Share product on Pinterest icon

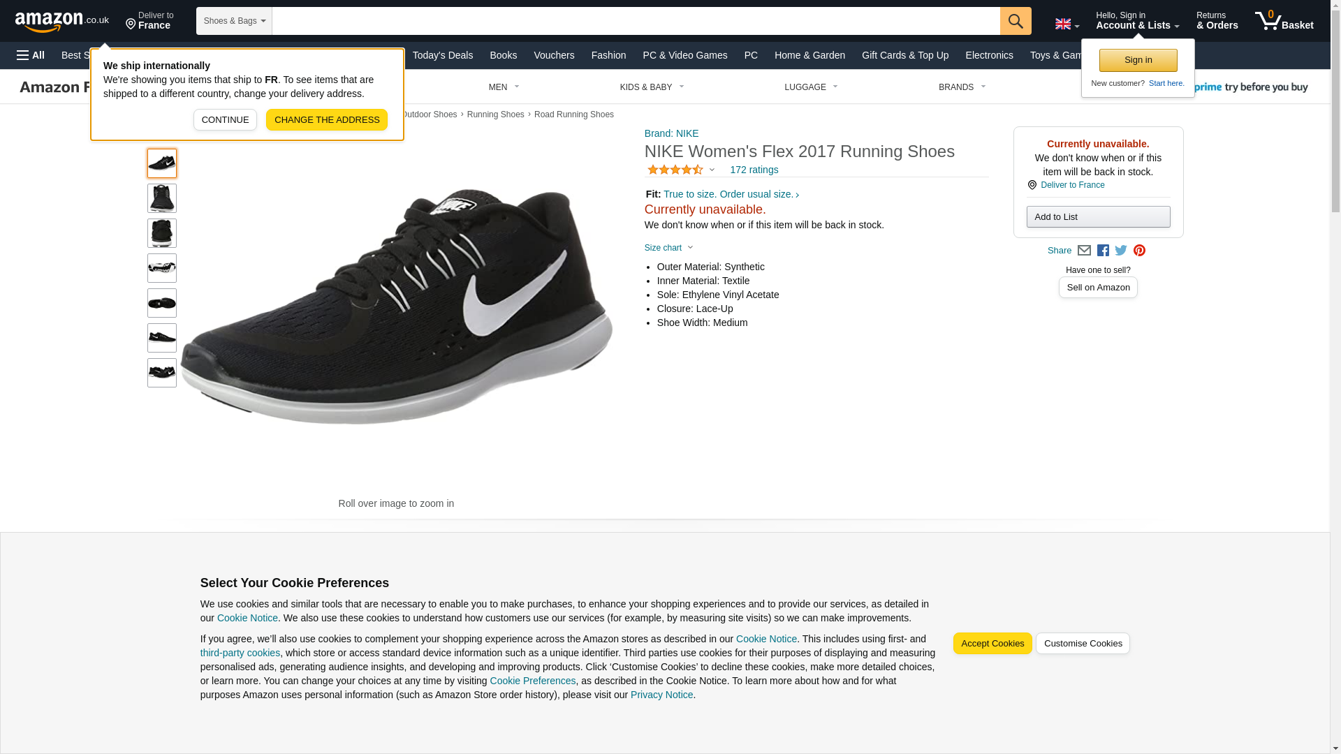1139,251
